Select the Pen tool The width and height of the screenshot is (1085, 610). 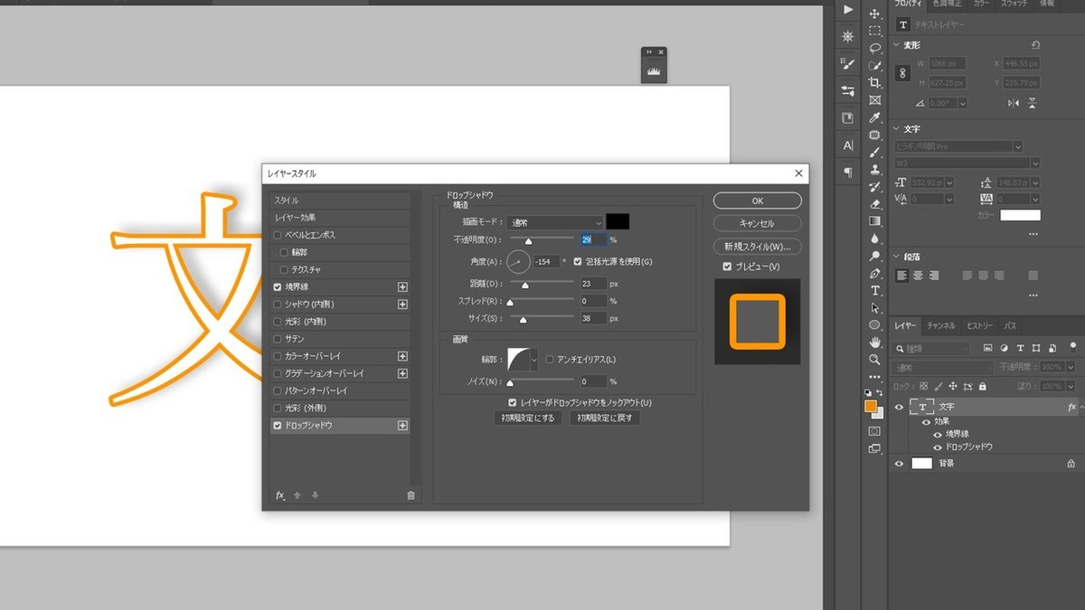click(874, 273)
